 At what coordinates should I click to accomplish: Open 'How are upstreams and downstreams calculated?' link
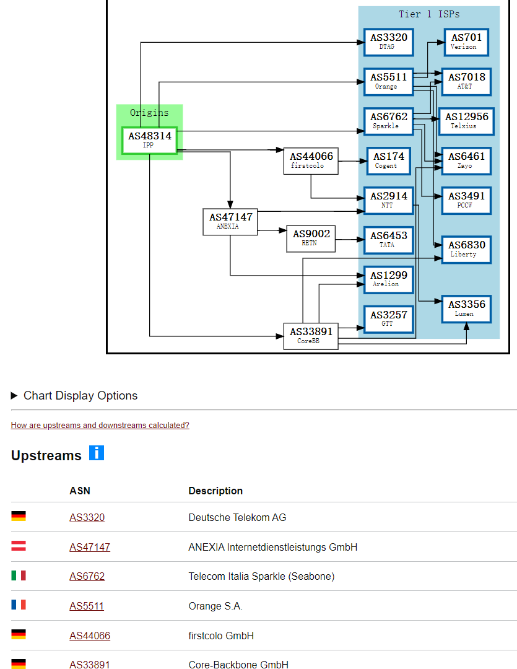click(x=100, y=425)
